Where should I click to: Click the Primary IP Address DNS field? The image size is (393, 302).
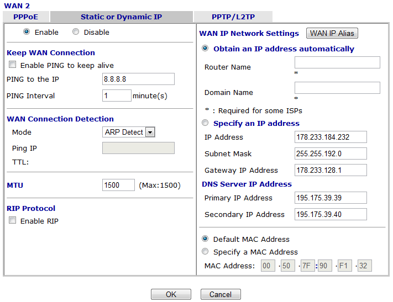[x=331, y=198]
